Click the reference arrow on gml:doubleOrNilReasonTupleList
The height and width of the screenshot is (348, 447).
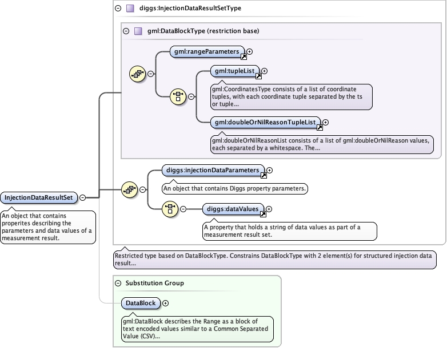pos(320,127)
